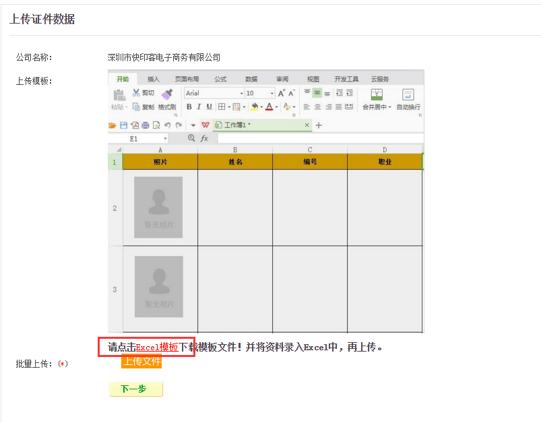Click the 下一步 button

tap(135, 389)
